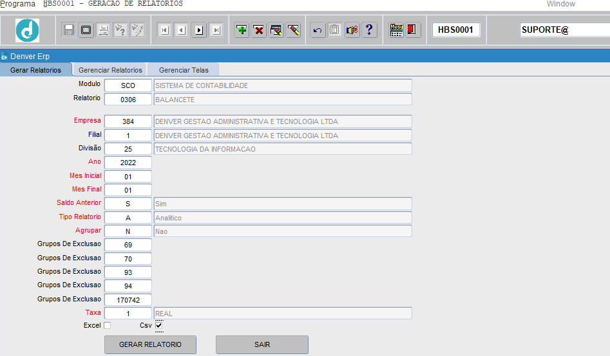The height and width of the screenshot is (356, 610).
Task: Click the Nao description field
Action: pos(283,231)
